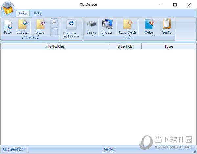Switch to the Help ribbon tab

point(38,13)
